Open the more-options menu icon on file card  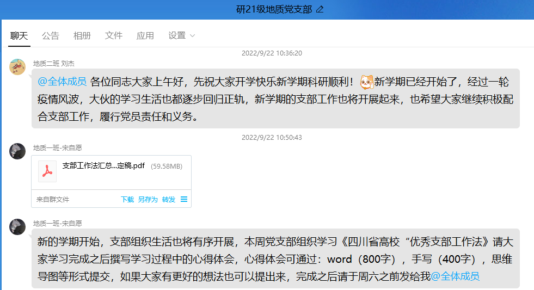[x=184, y=200]
